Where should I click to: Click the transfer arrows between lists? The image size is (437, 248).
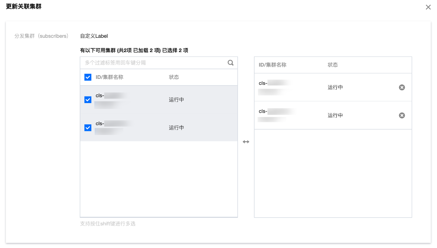246,142
